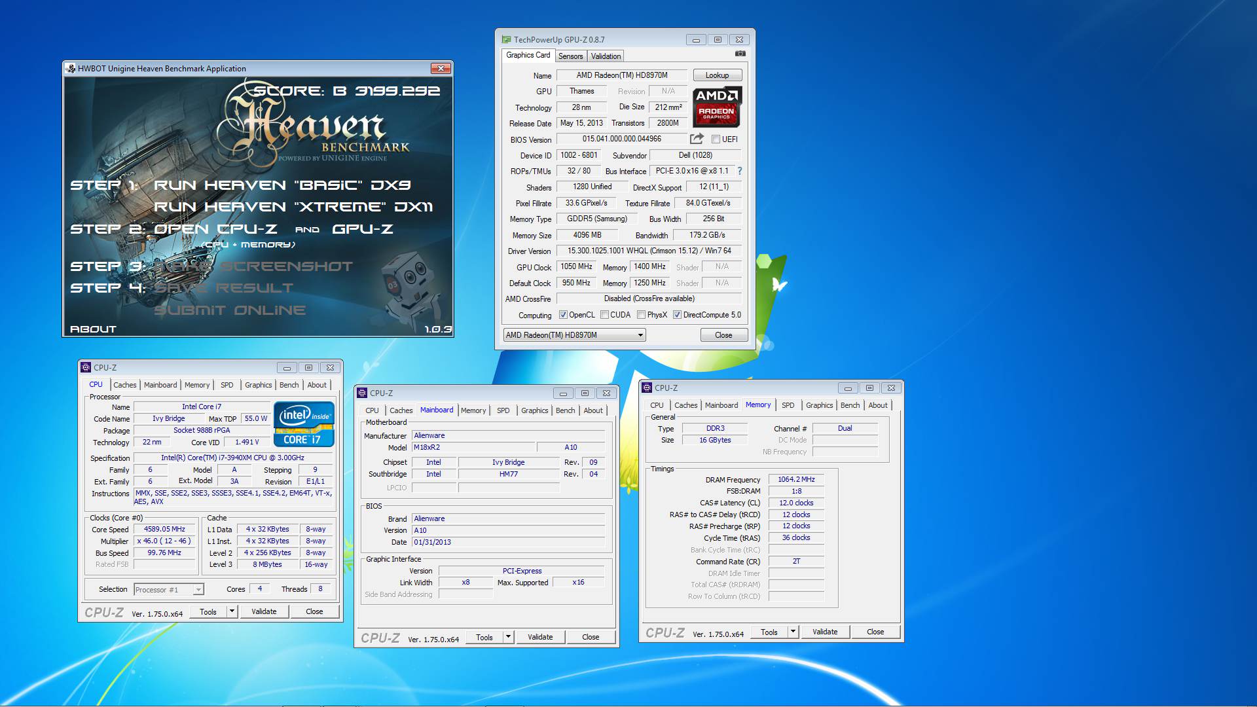Click the Specification i7-3940XM text

point(232,458)
